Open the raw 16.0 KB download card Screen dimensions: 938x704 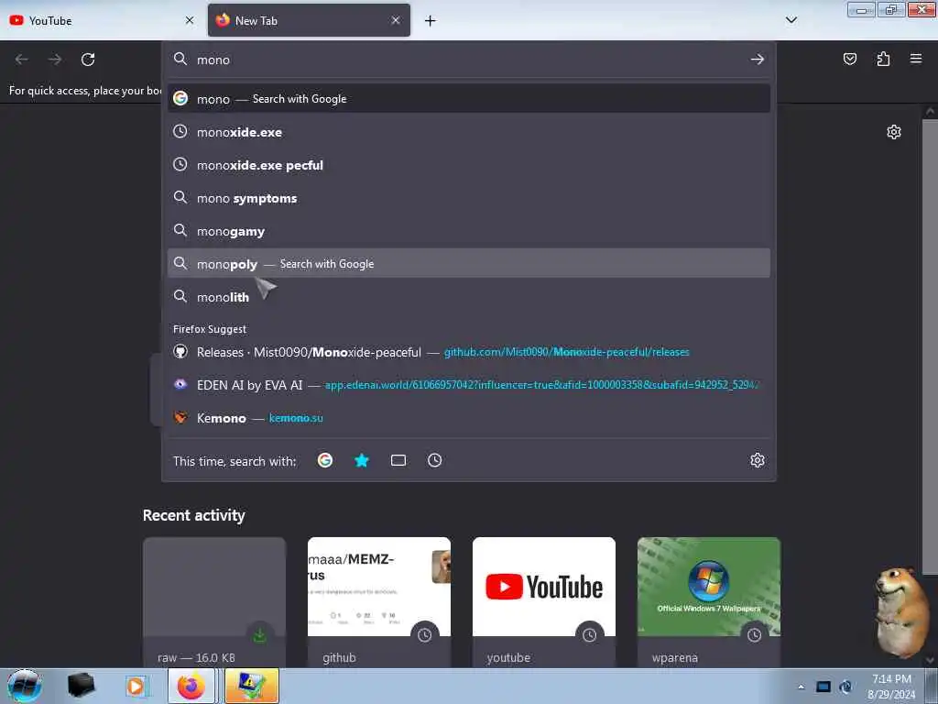pyautogui.click(x=214, y=602)
